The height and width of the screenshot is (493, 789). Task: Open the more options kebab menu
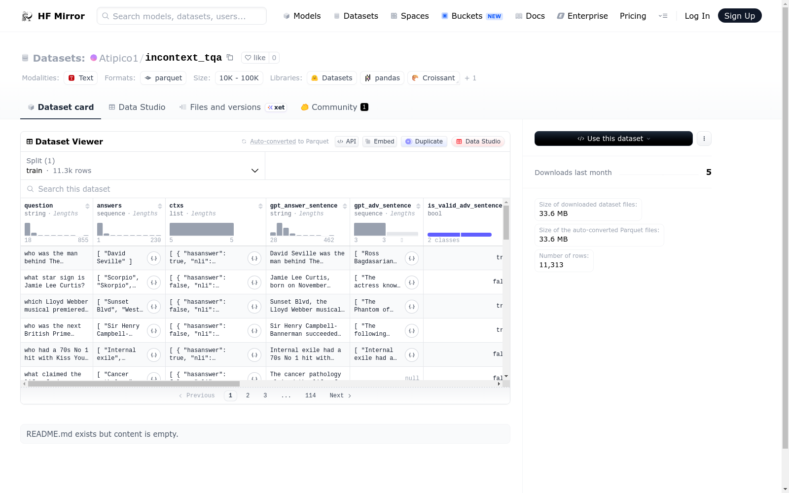coord(704,139)
